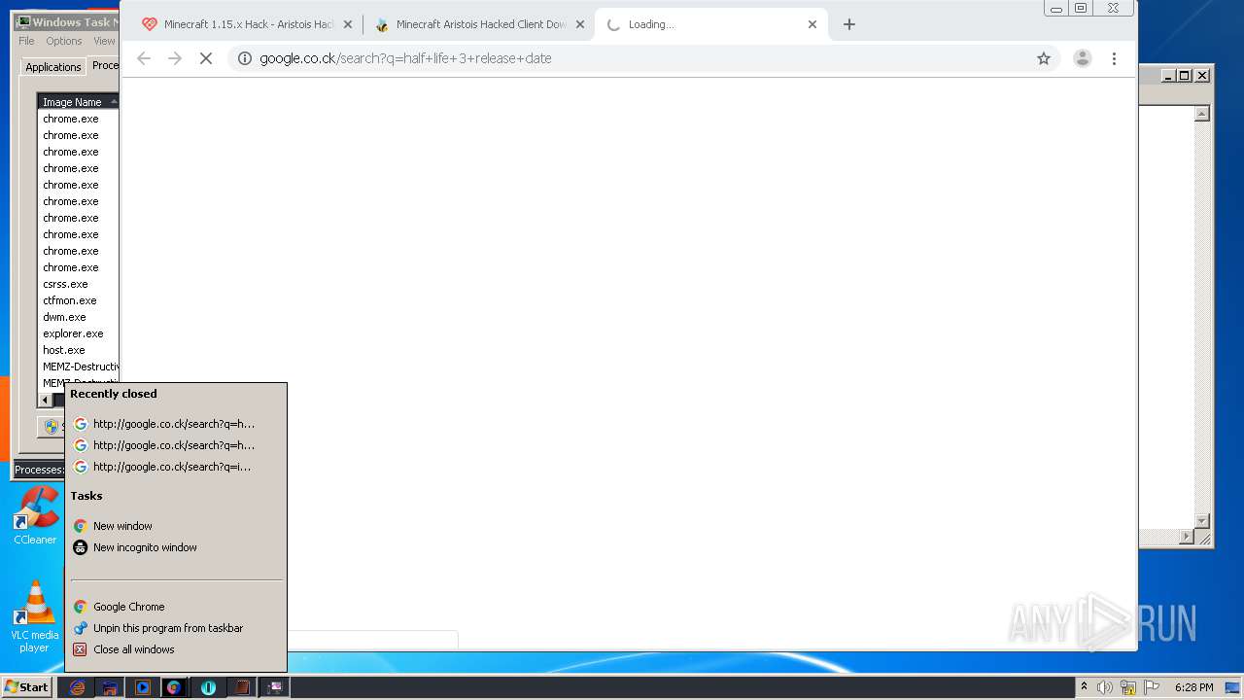
Task: Open the volume speaker tray icon
Action: 1105,687
